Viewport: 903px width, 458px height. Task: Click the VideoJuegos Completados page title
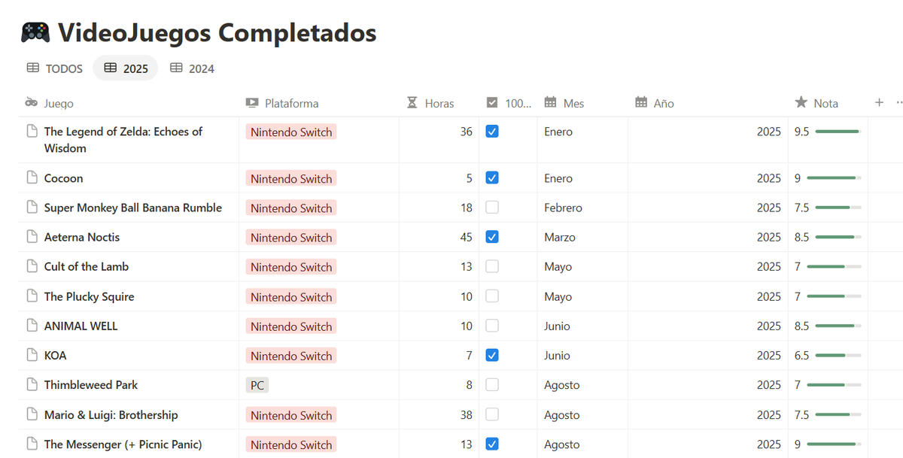[x=217, y=32]
